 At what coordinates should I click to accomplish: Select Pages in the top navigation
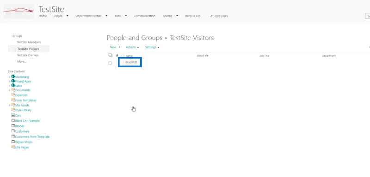[58, 16]
